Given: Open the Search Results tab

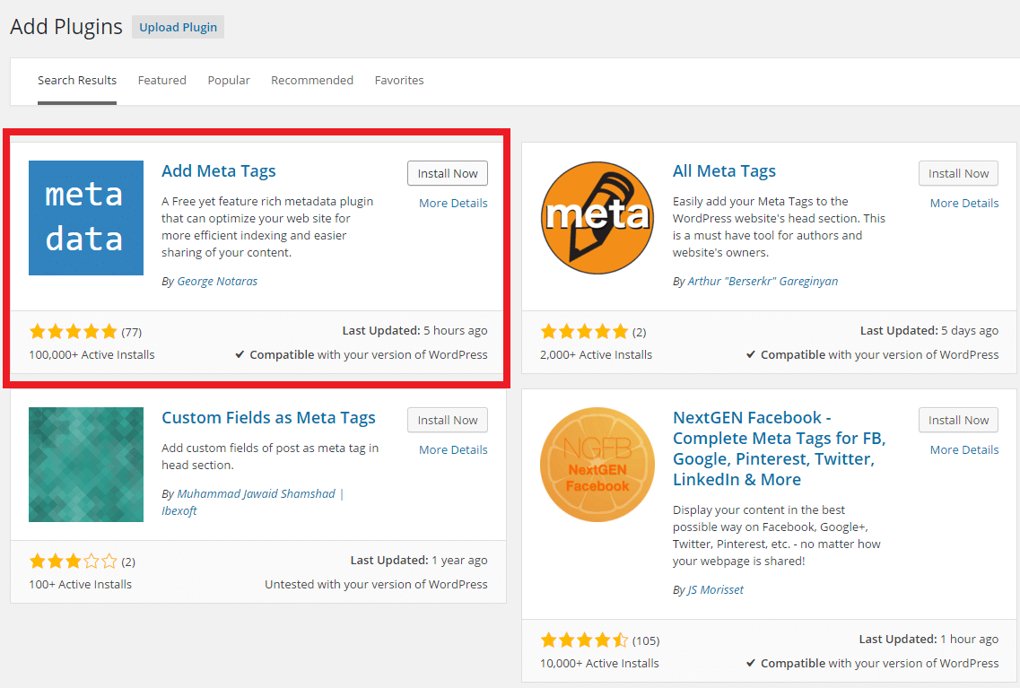Looking at the screenshot, I should click(77, 81).
